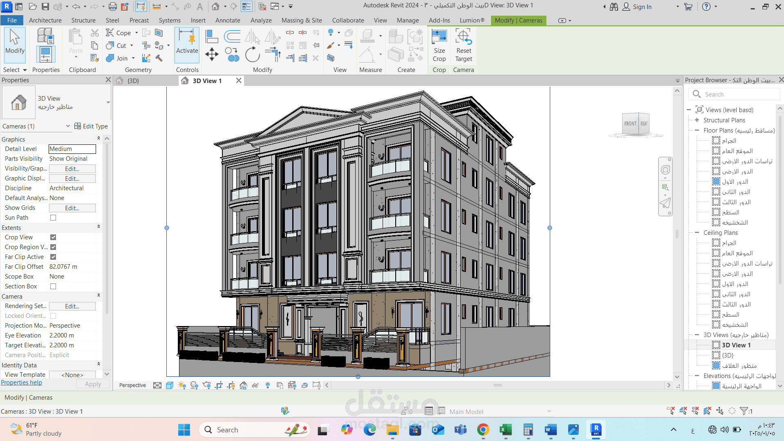
Task: Click the Project Browser Search field
Action: [x=734, y=94]
